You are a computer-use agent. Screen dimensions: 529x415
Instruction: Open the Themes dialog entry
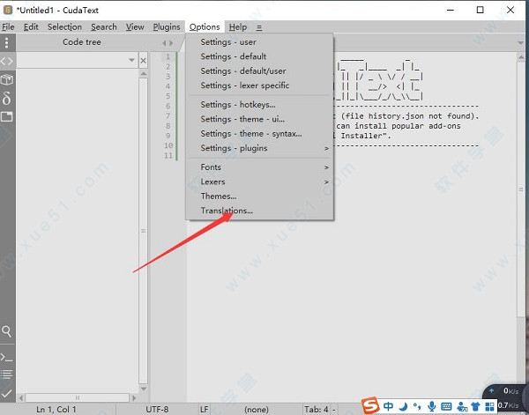point(260,196)
